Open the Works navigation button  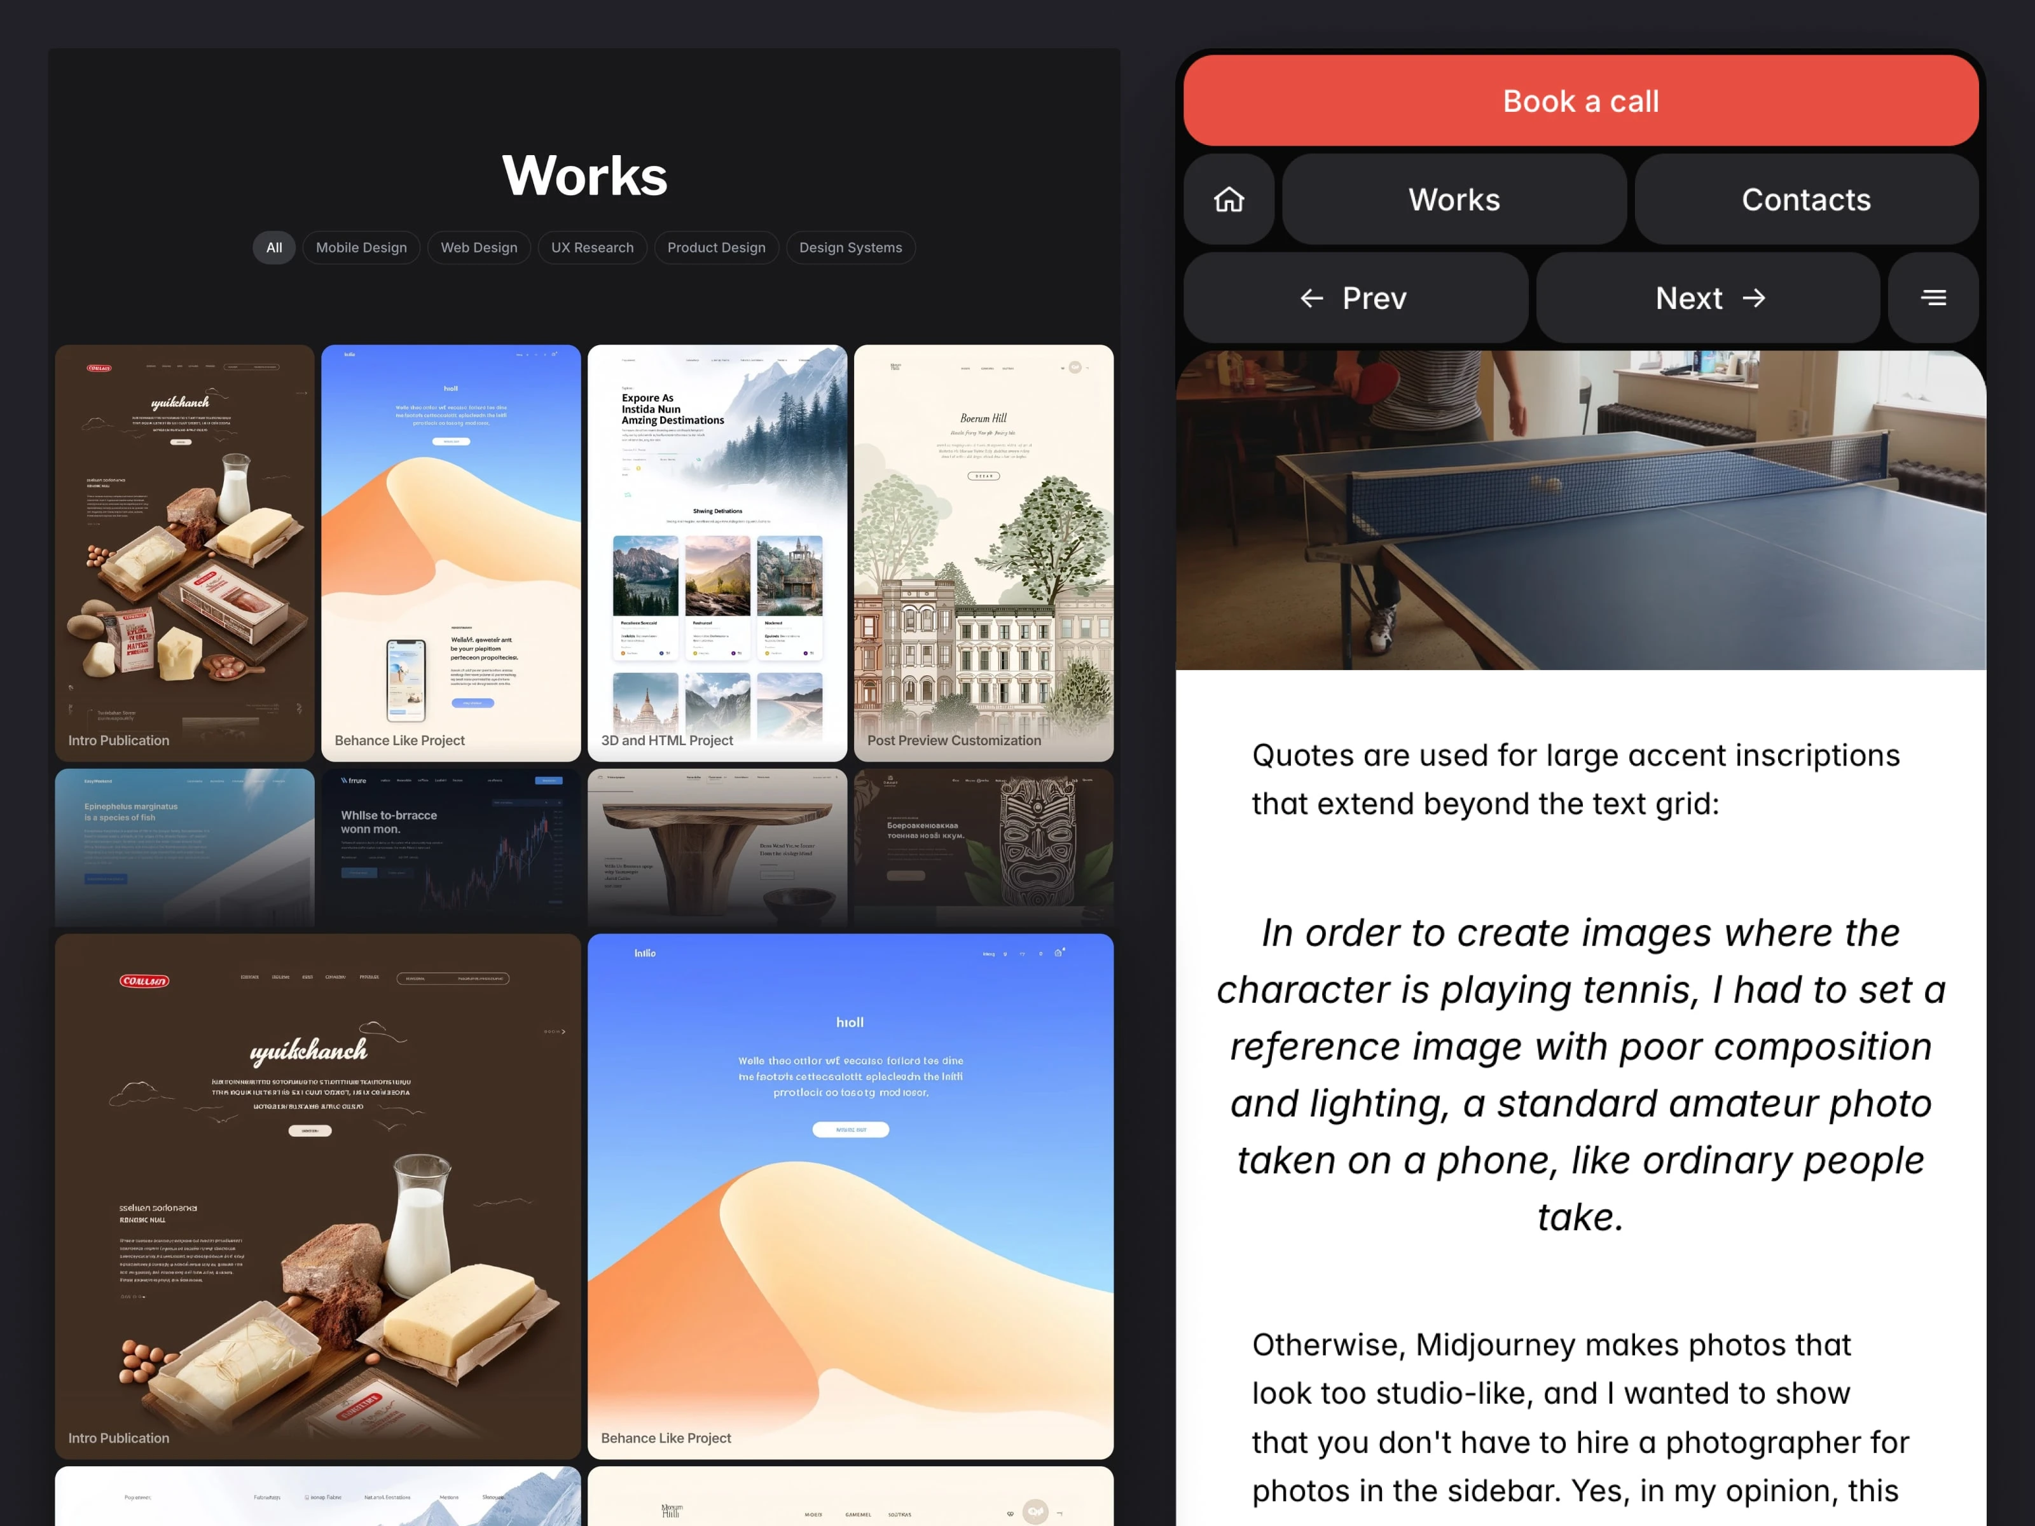(x=1454, y=200)
